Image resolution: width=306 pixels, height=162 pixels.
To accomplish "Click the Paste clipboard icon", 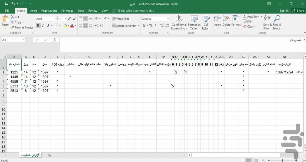I will pos(5,19).
